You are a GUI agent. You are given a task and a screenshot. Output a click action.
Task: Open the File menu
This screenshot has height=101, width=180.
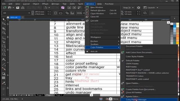[x=4, y=4]
